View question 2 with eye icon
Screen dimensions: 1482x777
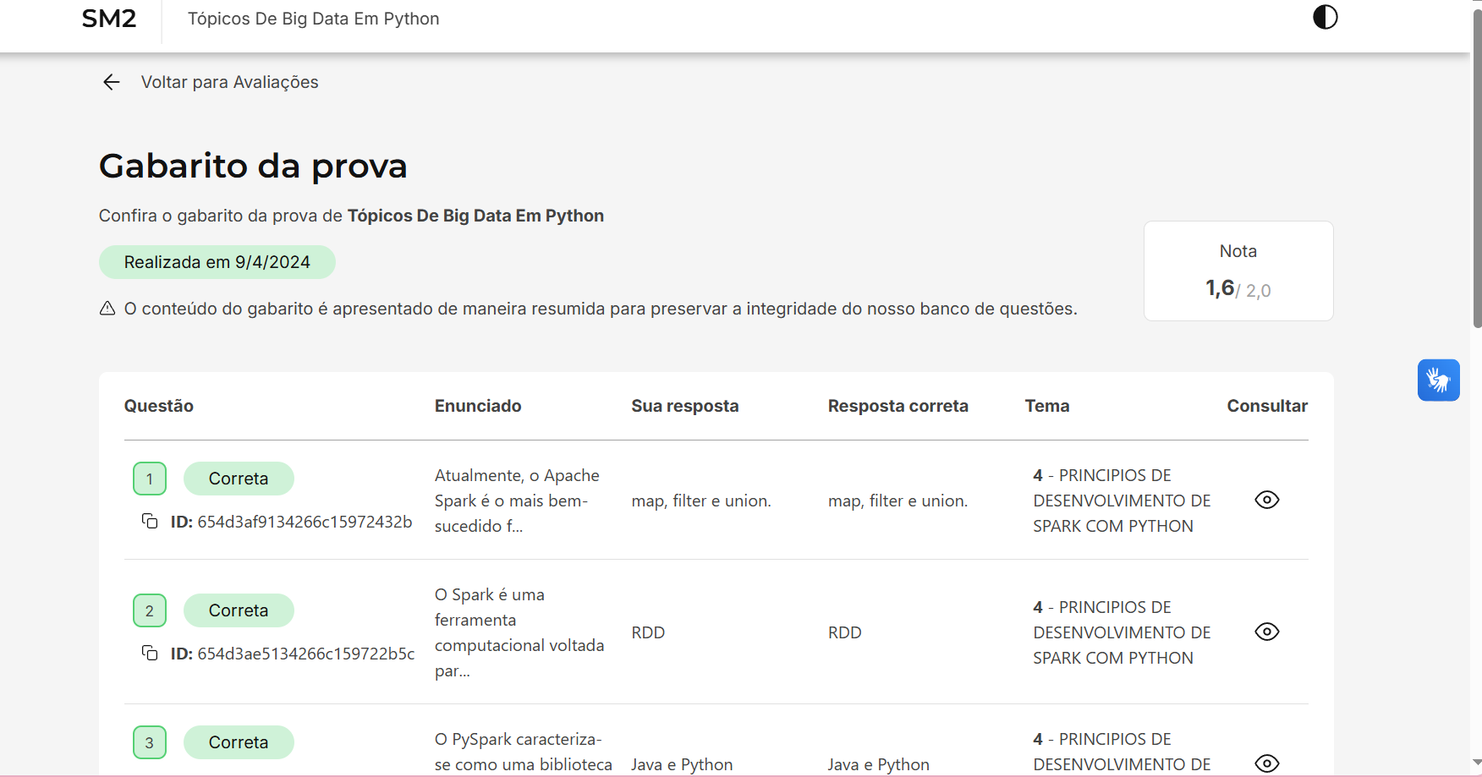[1266, 632]
